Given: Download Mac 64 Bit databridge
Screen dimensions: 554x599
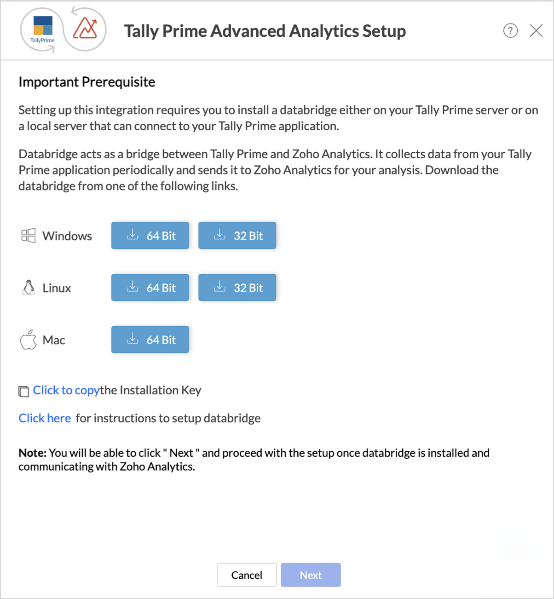Looking at the screenshot, I should 150,340.
